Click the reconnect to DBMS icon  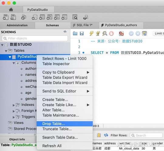click(86, 17)
